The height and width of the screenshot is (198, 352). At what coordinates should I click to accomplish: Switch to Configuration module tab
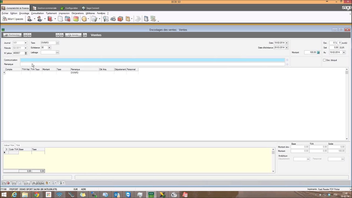click(x=69, y=8)
